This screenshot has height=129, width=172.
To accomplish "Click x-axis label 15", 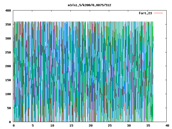I will tap(71, 126).
